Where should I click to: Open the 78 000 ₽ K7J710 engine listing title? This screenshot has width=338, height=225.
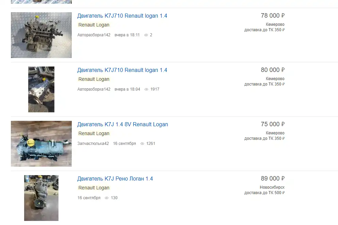coord(122,16)
